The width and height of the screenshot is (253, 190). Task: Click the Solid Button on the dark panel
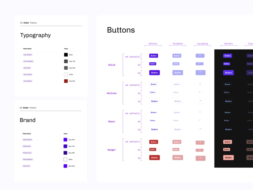[227, 55]
